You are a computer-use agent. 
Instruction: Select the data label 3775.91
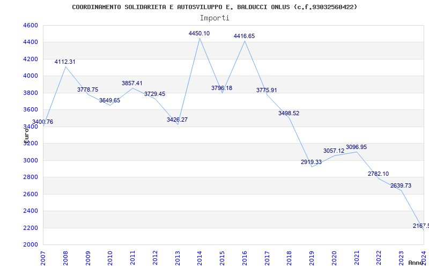pyautogui.click(x=267, y=90)
